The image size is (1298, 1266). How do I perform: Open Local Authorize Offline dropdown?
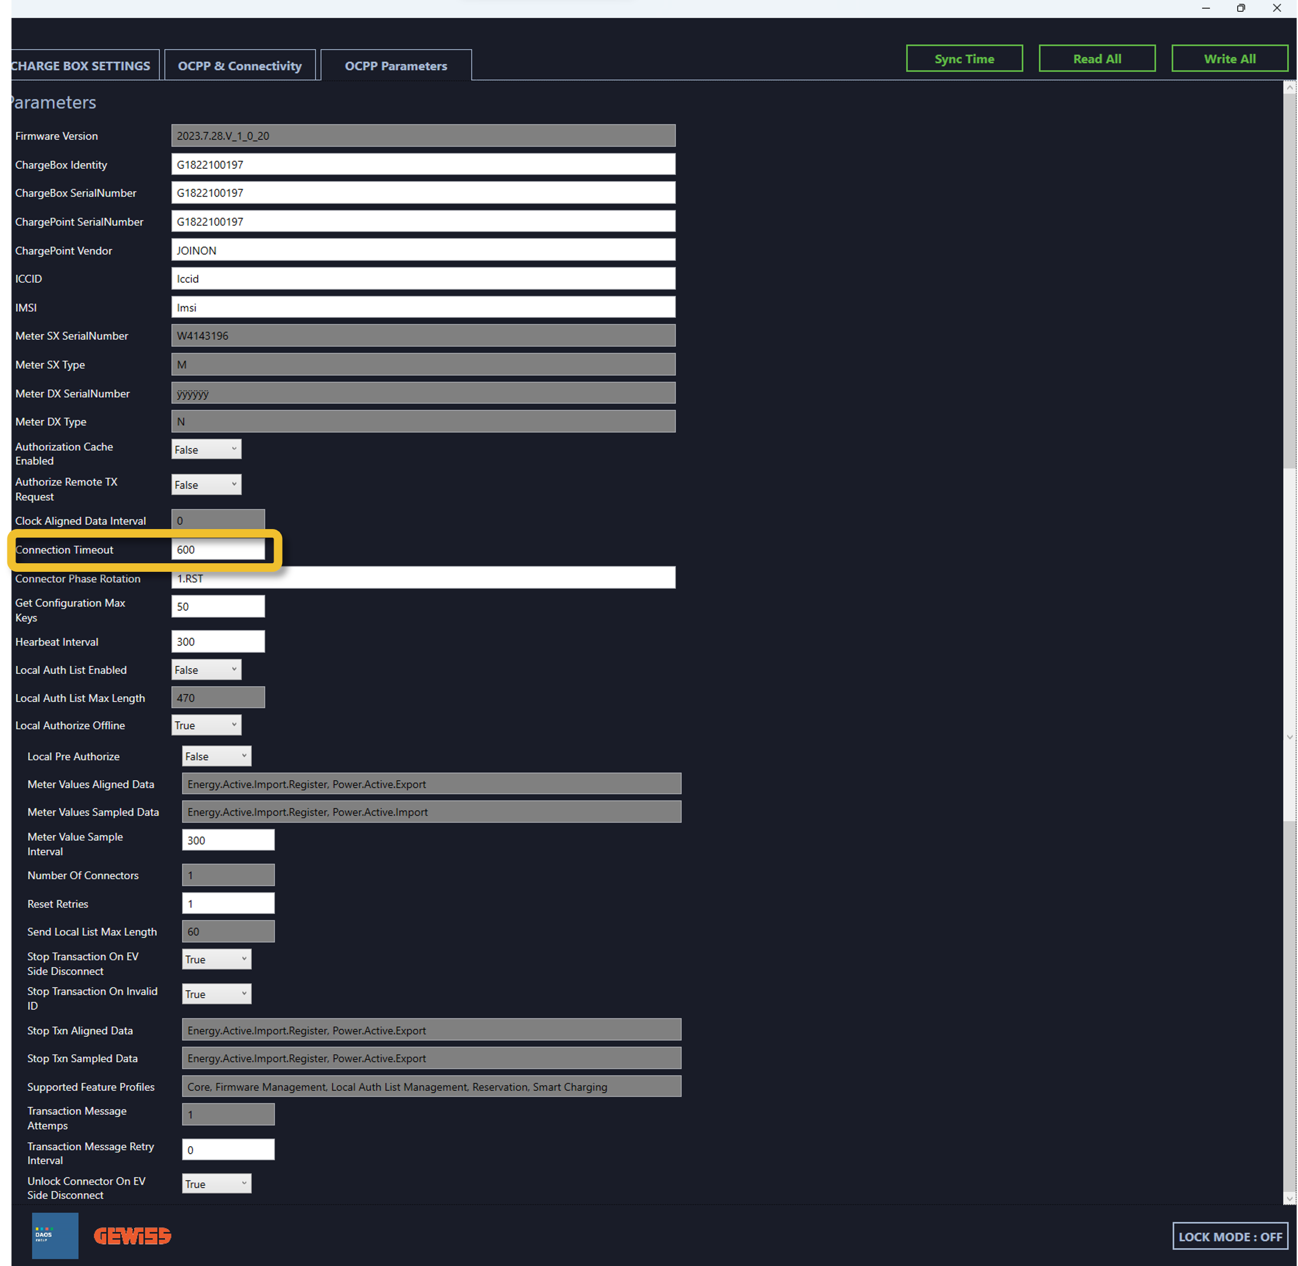[206, 725]
